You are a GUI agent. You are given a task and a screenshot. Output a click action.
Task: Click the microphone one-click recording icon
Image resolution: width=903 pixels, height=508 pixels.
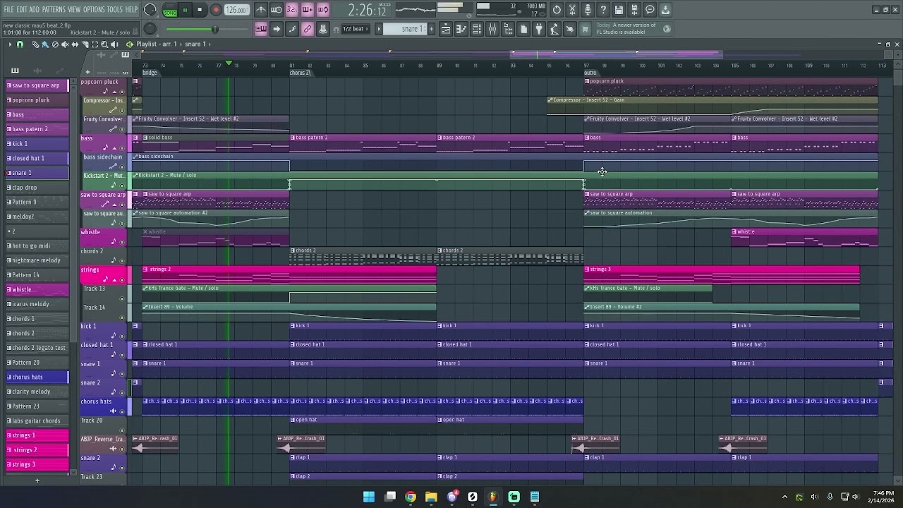[588, 10]
